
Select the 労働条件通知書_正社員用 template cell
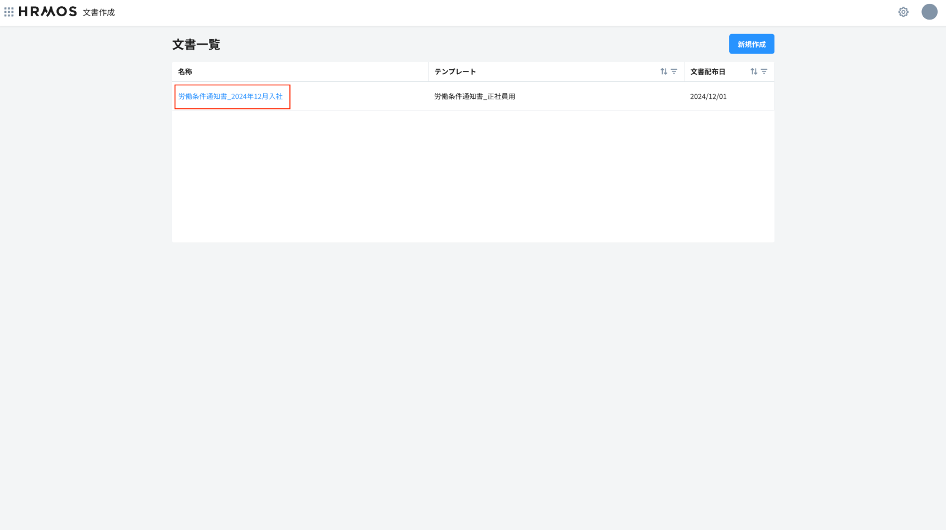(474, 97)
